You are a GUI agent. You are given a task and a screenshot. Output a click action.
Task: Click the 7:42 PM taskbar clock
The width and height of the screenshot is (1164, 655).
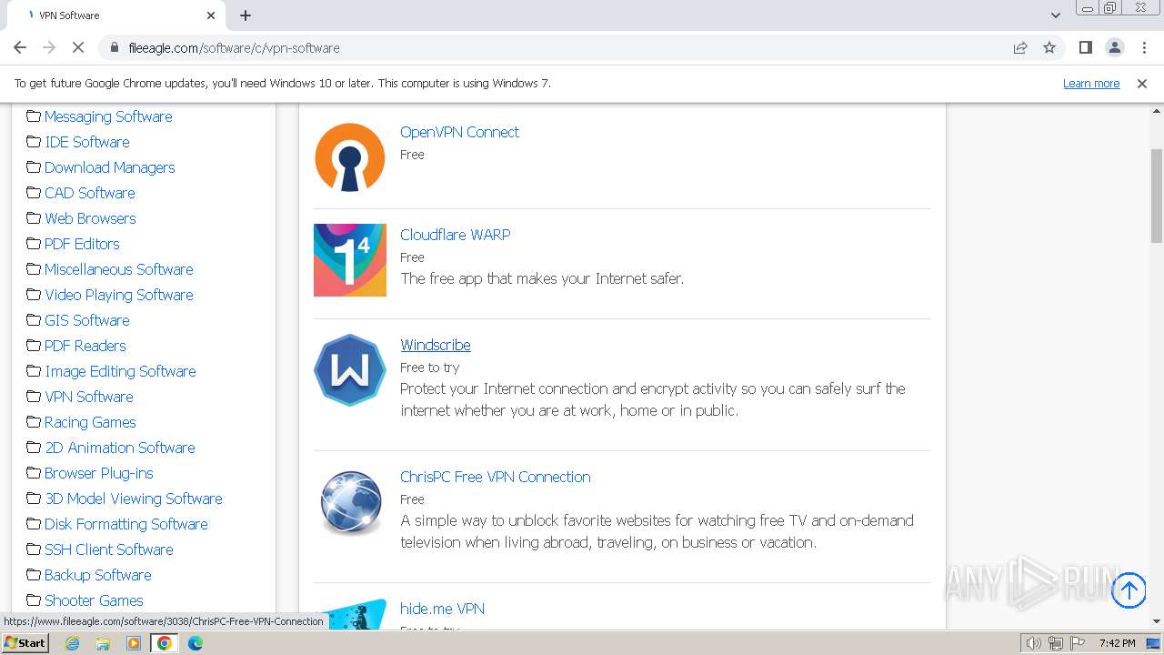pos(1117,643)
